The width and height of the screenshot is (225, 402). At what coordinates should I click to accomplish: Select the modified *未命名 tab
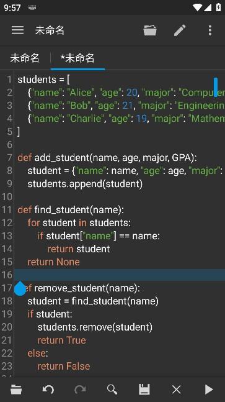77,58
